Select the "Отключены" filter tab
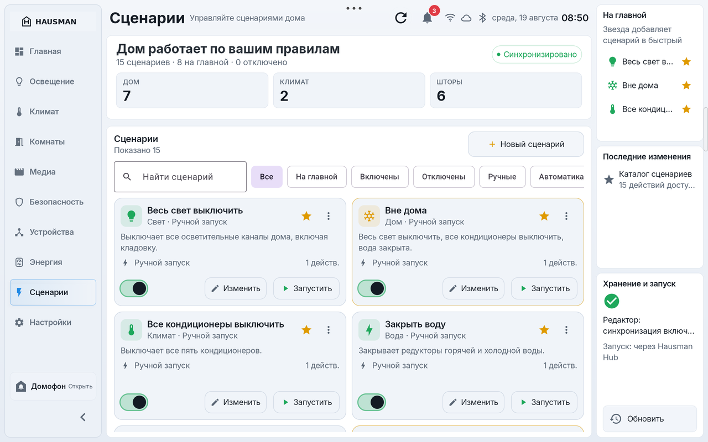 click(444, 177)
